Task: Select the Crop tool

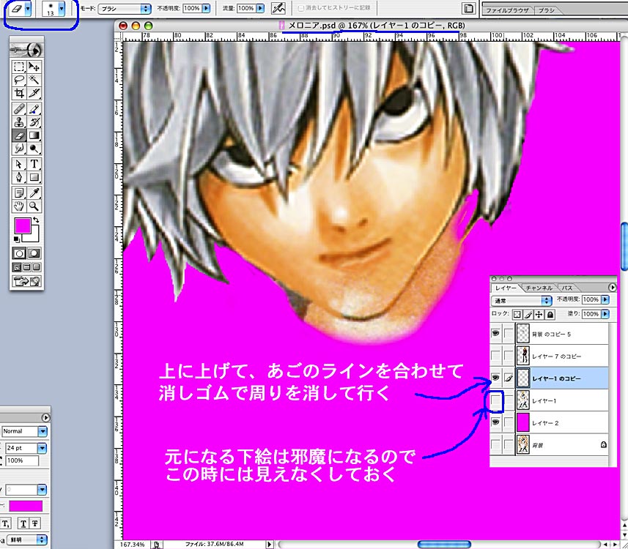Action: coord(19,94)
